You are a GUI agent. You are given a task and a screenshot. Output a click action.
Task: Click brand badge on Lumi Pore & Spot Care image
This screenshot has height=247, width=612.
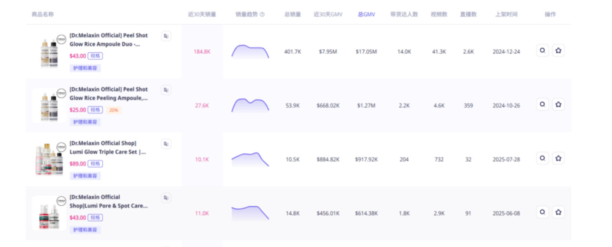[61, 201]
